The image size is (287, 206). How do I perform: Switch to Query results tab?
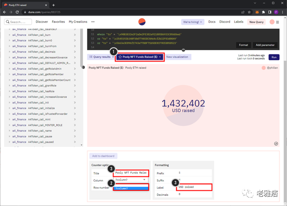102,57
